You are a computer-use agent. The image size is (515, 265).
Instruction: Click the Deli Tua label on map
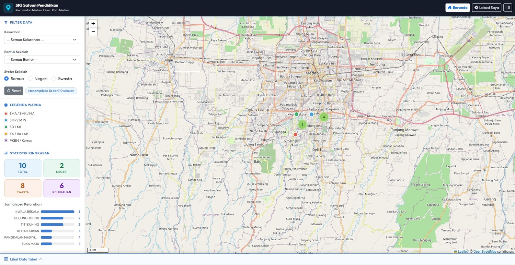[319, 150]
